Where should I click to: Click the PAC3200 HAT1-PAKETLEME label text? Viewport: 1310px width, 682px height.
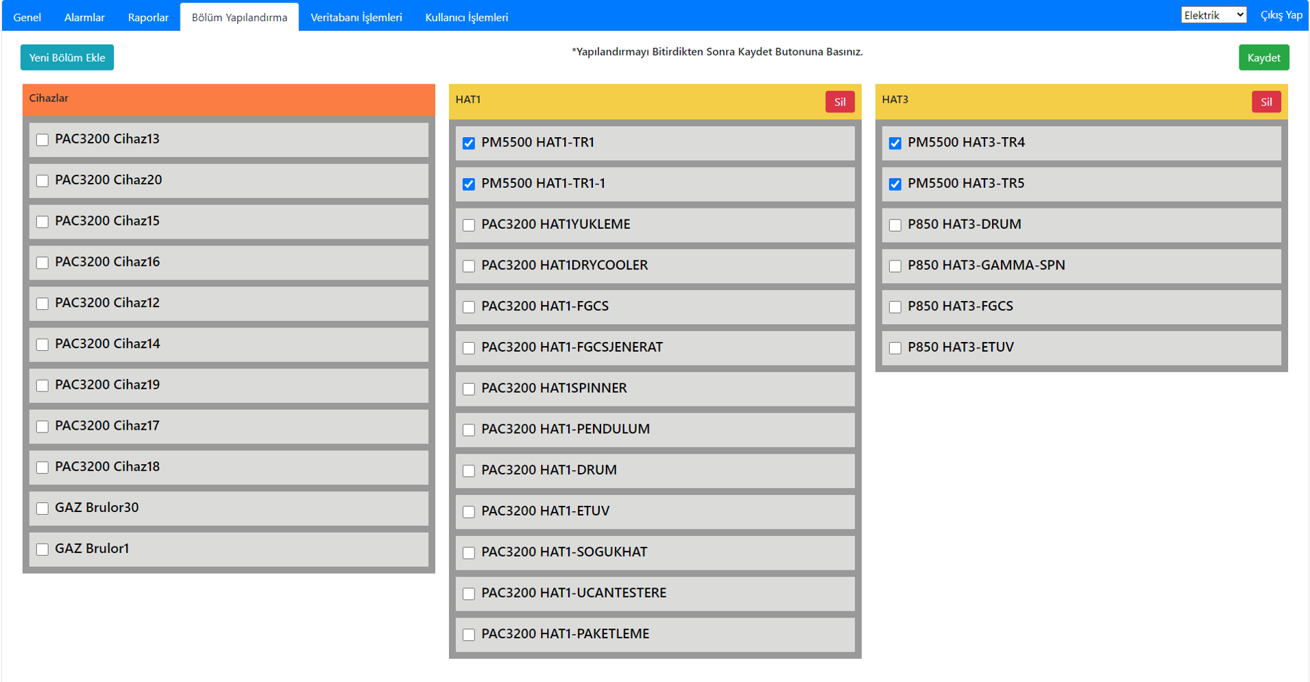566,634
